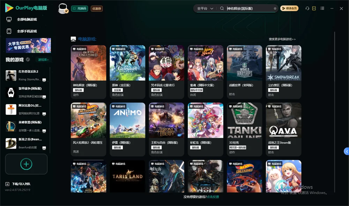This screenshot has height=206, width=349.
Task: Click the add game plus button
Action: pos(26,164)
